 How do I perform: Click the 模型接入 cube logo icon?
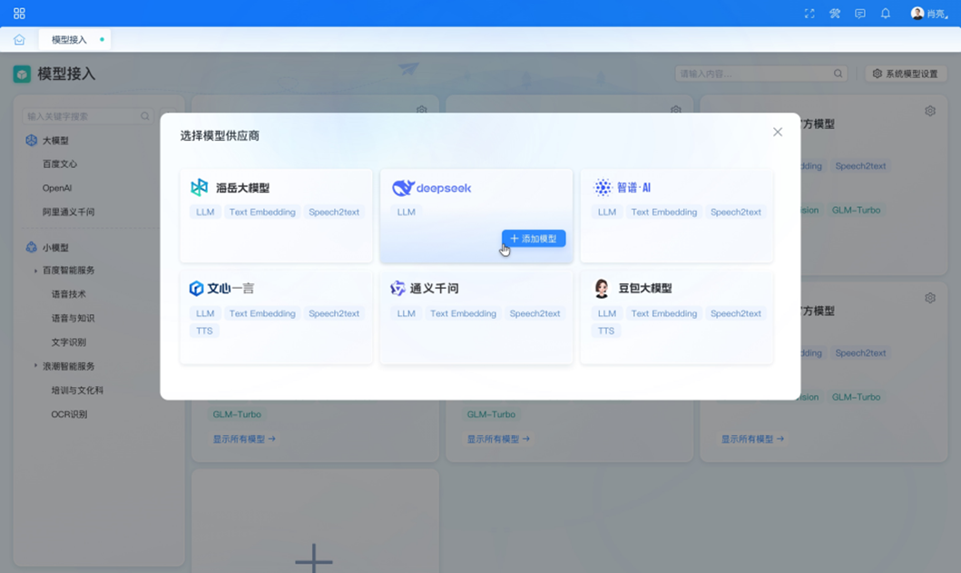22,74
